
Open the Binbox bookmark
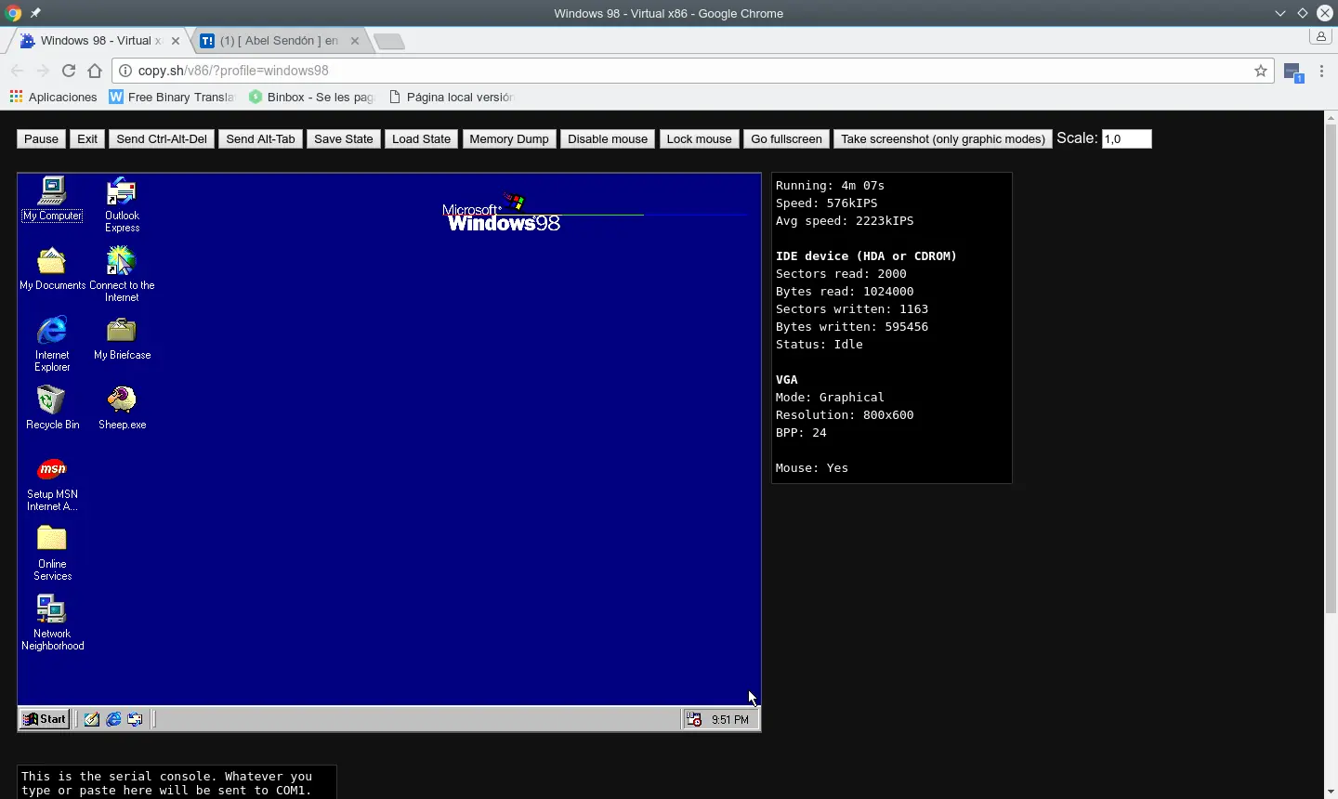point(311,97)
